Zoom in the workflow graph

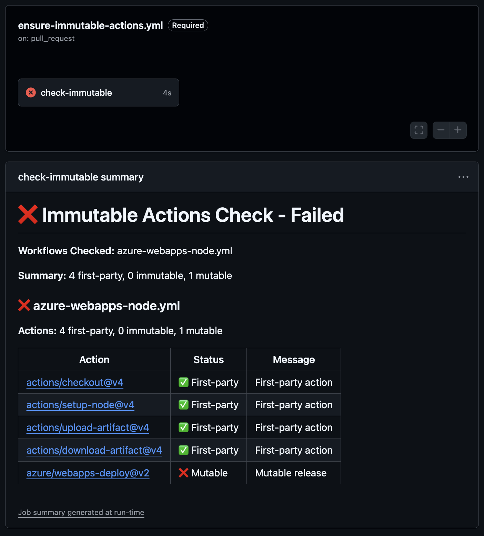(x=458, y=130)
